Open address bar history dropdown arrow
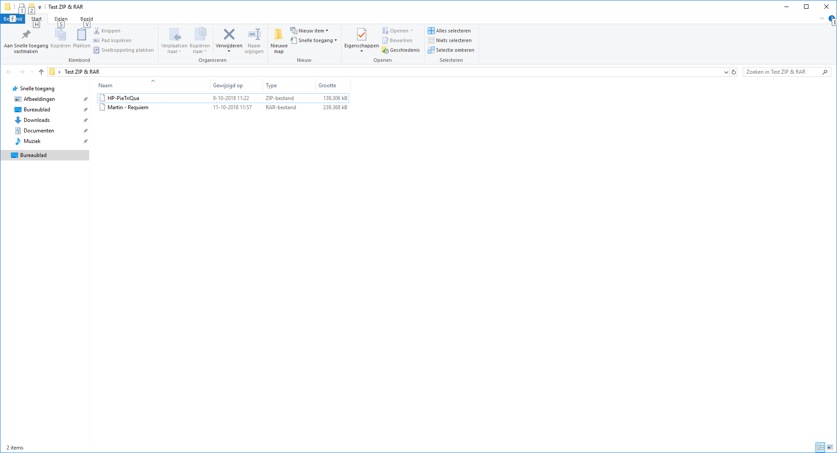837x453 pixels. pyautogui.click(x=726, y=72)
